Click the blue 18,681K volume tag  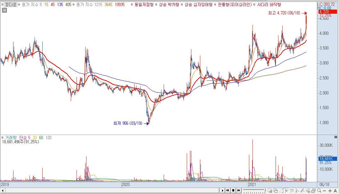click(x=327, y=159)
